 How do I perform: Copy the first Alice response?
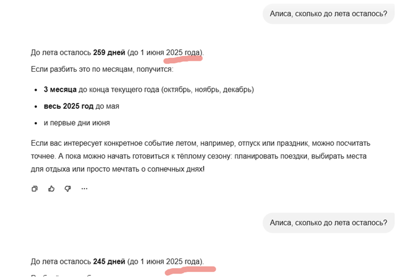coord(35,189)
